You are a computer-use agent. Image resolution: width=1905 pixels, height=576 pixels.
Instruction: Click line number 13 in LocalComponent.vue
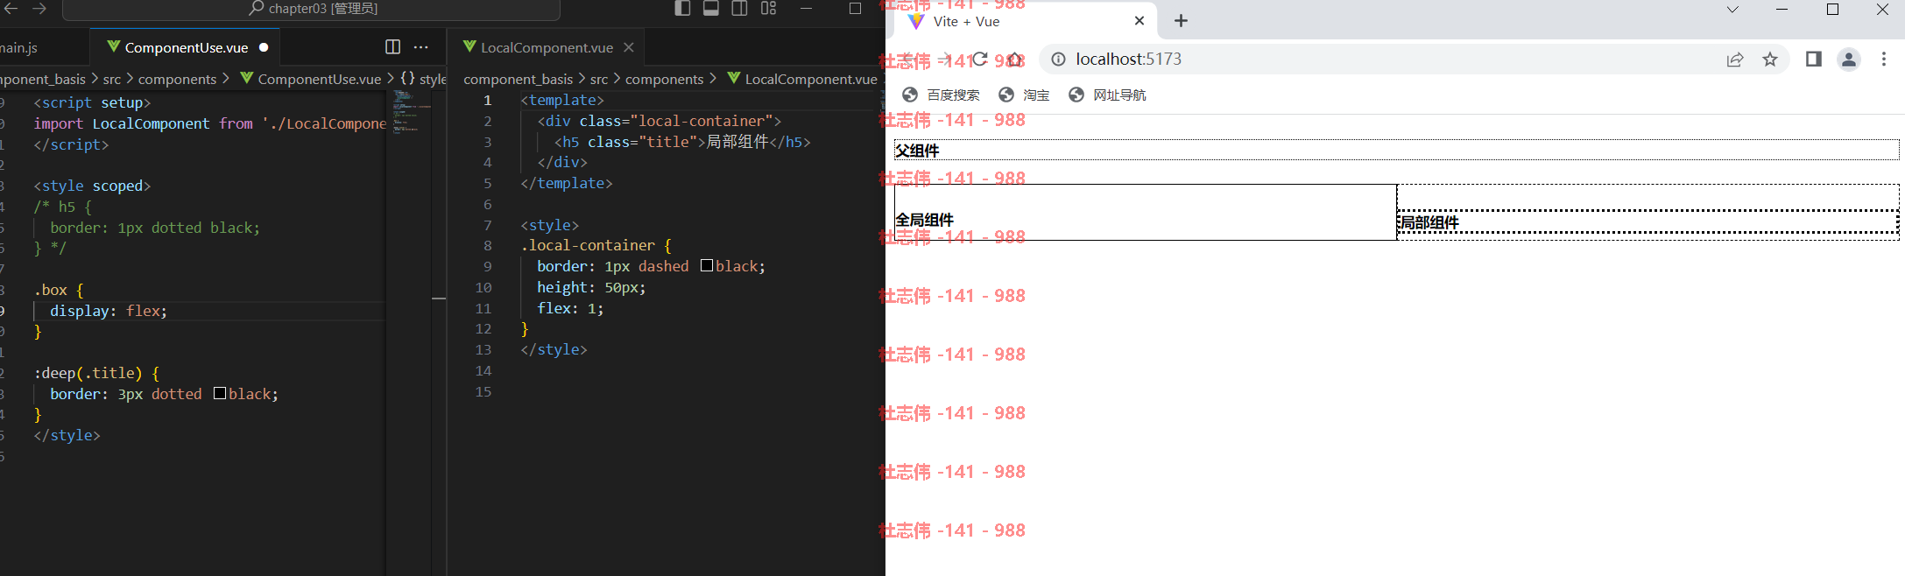coord(483,349)
